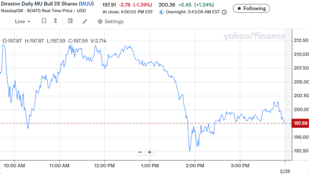Viewport: 309px width, 174px height.
Task: Click the 2:00 PM time axis label
Action: tap(195, 165)
